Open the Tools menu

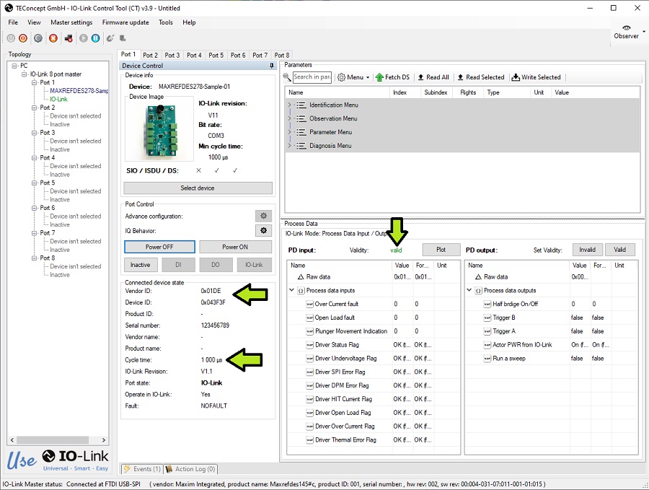(x=166, y=22)
